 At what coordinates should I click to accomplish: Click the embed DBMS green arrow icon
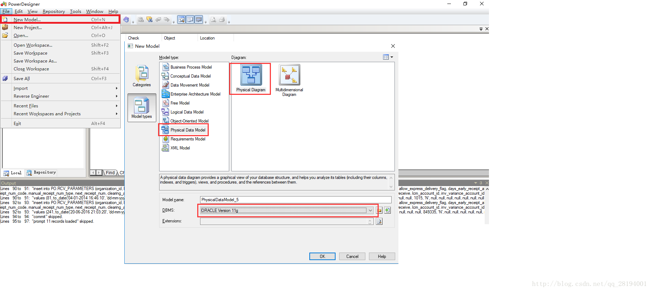click(388, 211)
